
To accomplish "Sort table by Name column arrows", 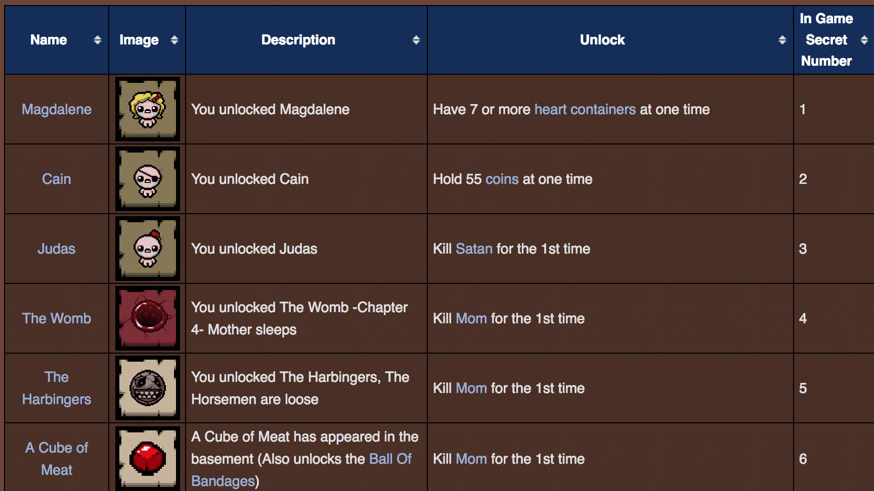I will click(98, 40).
